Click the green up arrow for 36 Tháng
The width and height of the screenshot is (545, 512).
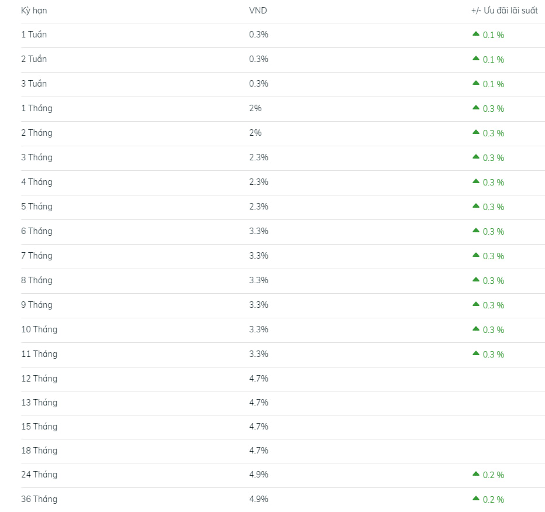click(x=476, y=499)
